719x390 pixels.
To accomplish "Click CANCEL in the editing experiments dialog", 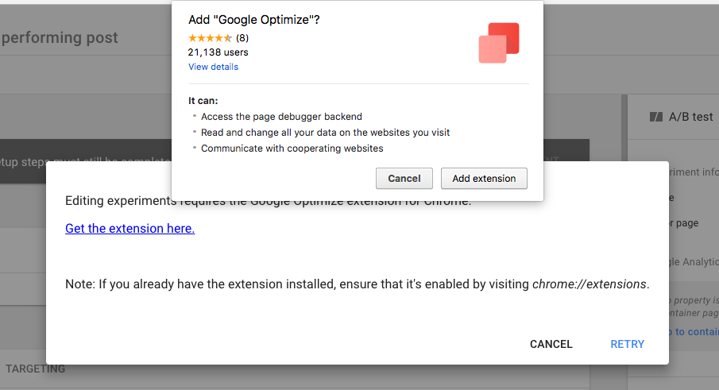I will 551,344.
